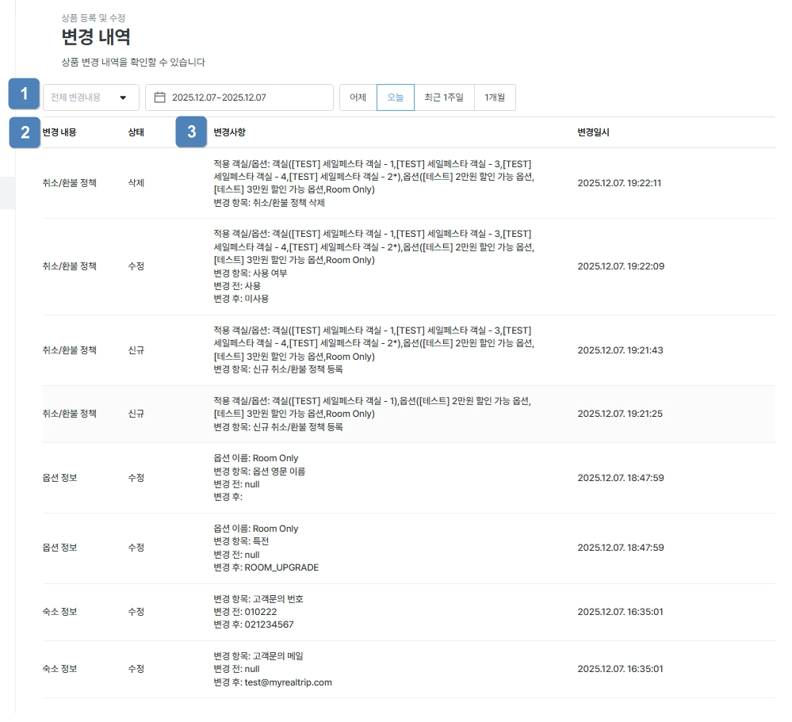Click the 변경 내용 column header
The image size is (792, 722).
[x=59, y=132]
